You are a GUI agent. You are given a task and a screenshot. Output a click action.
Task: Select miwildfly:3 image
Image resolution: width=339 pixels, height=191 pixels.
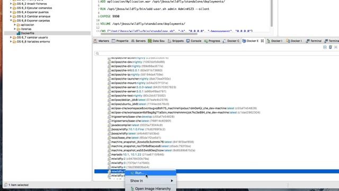point(130,163)
